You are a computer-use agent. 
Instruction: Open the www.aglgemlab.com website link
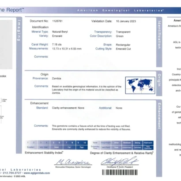coord(37,173)
